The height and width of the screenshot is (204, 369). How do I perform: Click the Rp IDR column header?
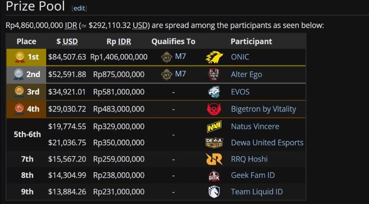click(x=119, y=41)
